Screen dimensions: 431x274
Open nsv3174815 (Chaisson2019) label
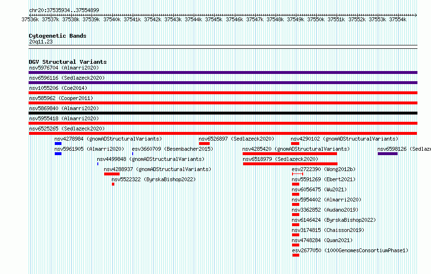pos(328,230)
